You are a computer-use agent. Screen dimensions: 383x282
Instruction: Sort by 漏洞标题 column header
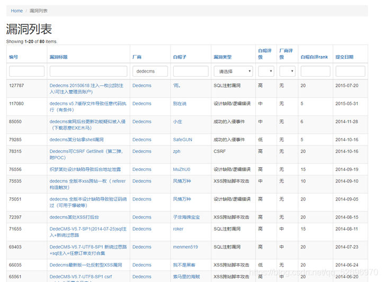pyautogui.click(x=58, y=57)
